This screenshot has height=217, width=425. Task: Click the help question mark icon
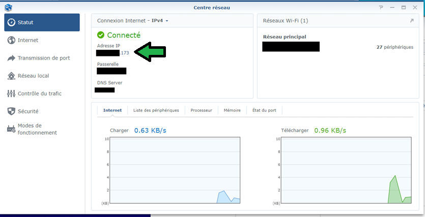pos(381,8)
